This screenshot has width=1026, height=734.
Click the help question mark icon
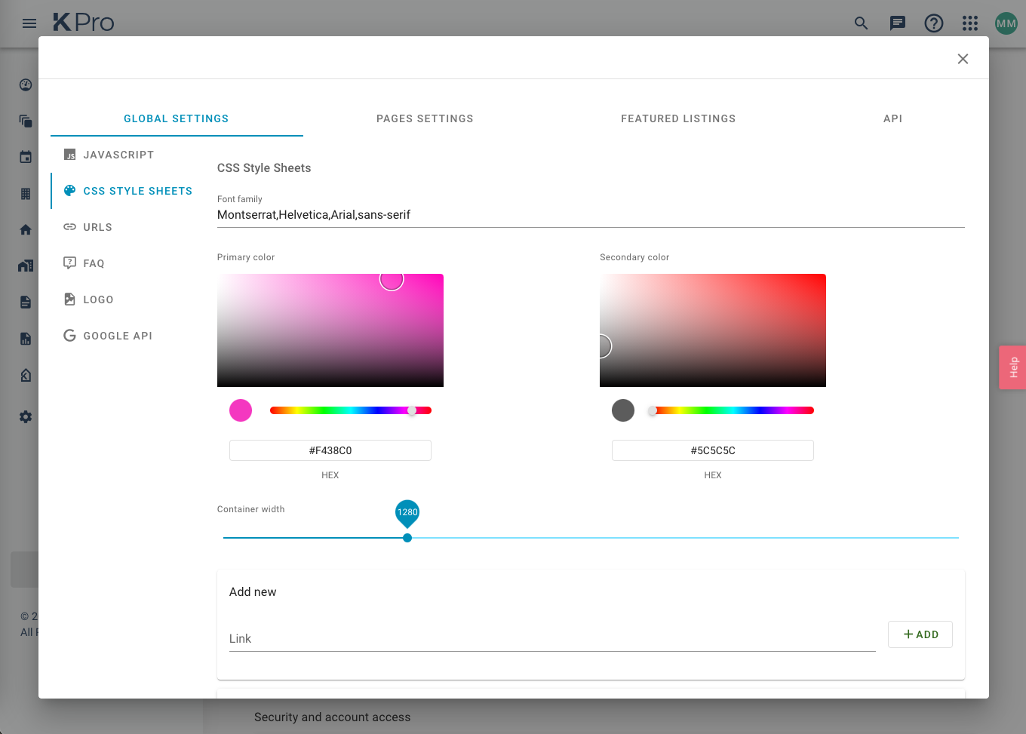(933, 23)
